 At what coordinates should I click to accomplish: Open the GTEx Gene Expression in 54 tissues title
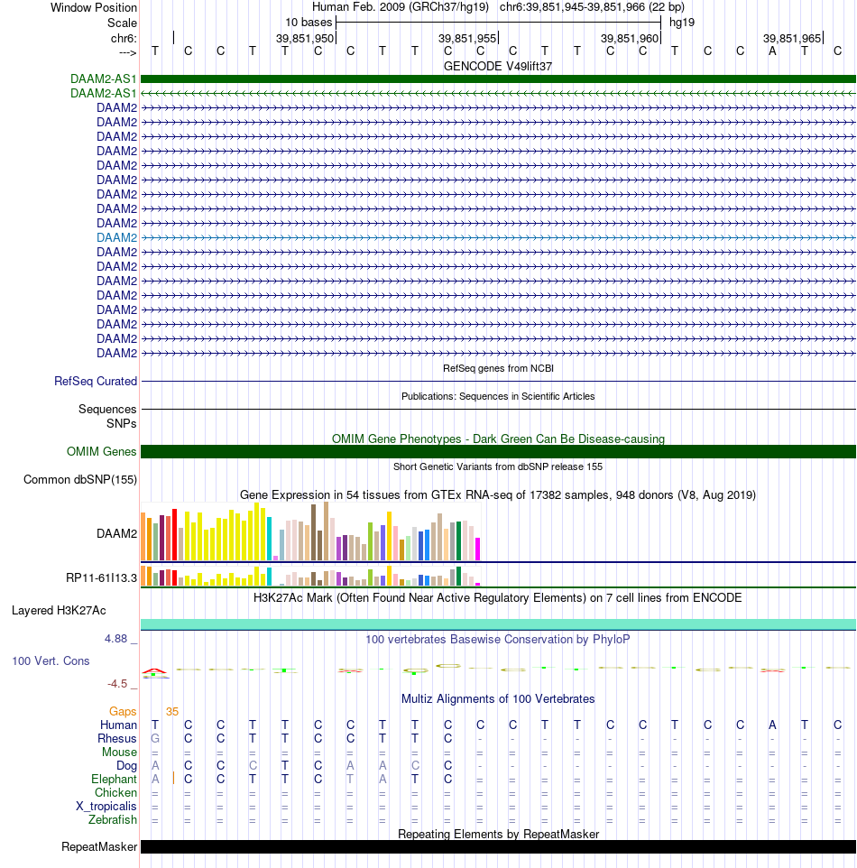point(498,494)
